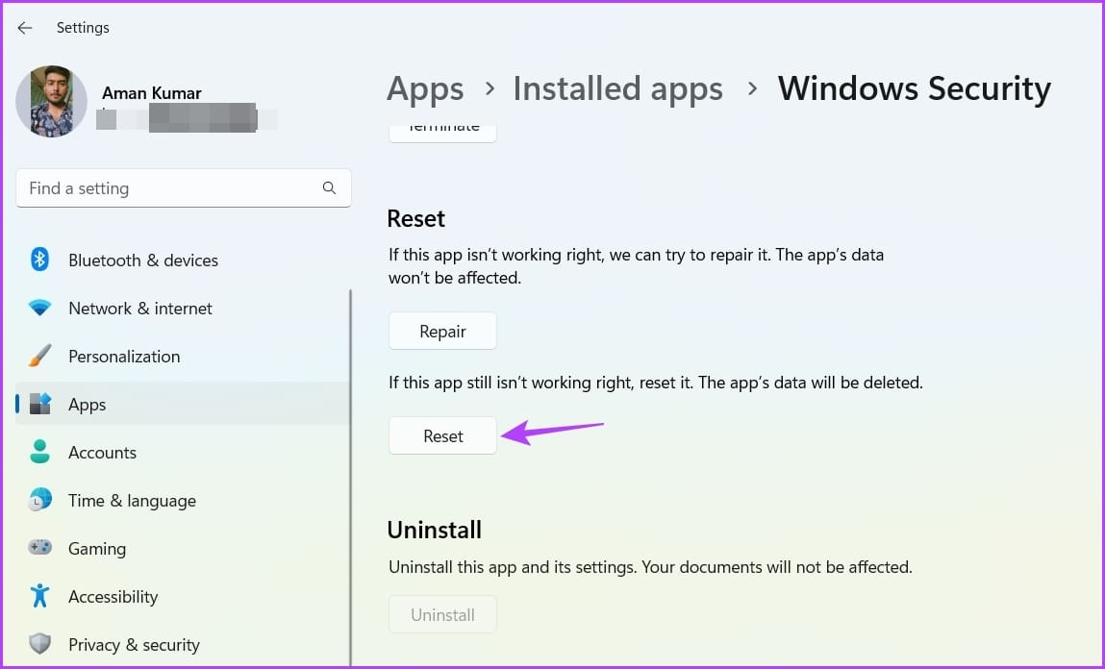Click the Privacy & security shield icon
This screenshot has height=669, width=1105.
point(40,644)
